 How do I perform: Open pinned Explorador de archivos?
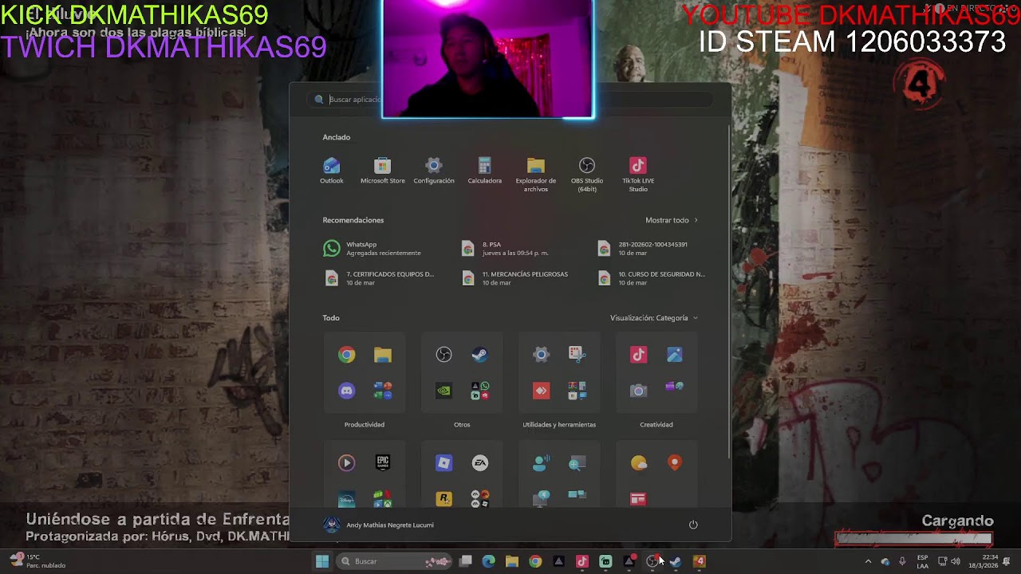535,174
